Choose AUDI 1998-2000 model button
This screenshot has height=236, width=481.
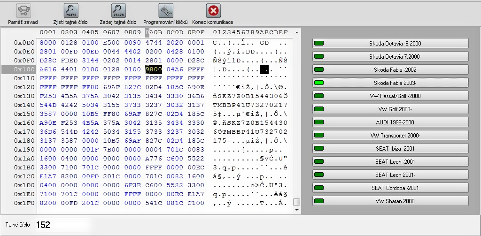click(x=390, y=122)
